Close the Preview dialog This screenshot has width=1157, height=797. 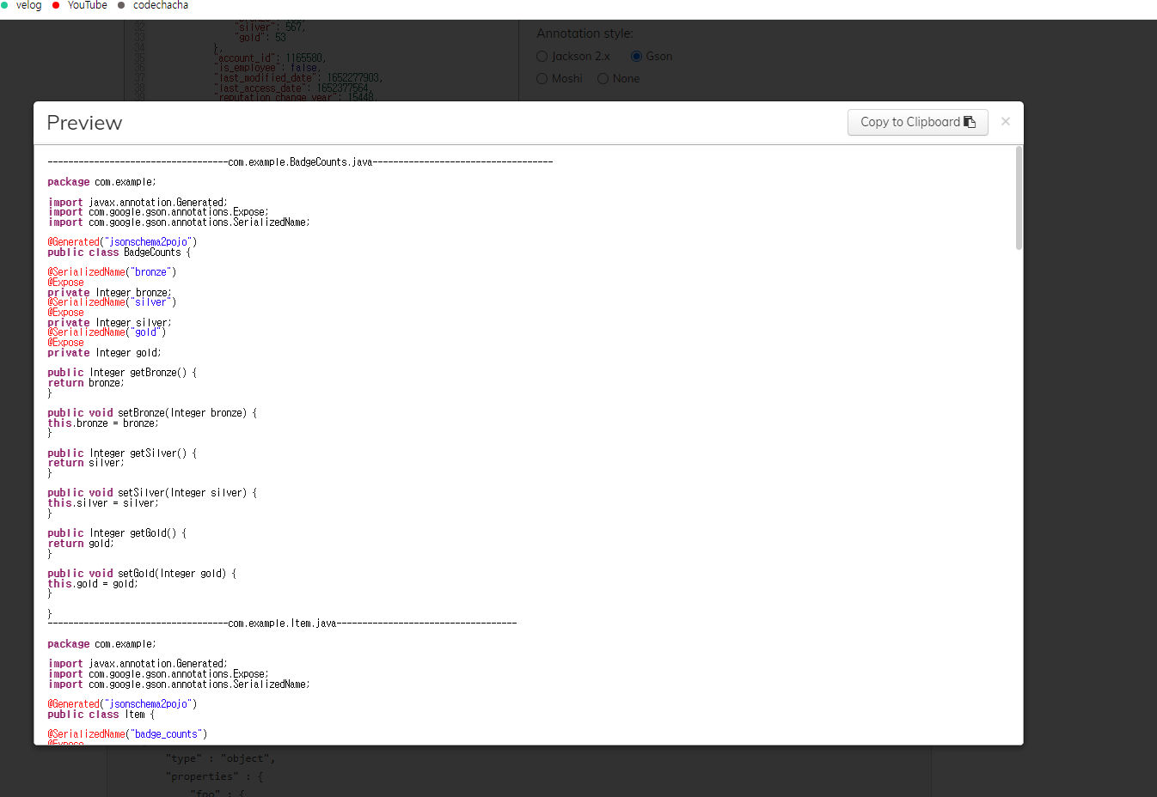pos(1005,122)
